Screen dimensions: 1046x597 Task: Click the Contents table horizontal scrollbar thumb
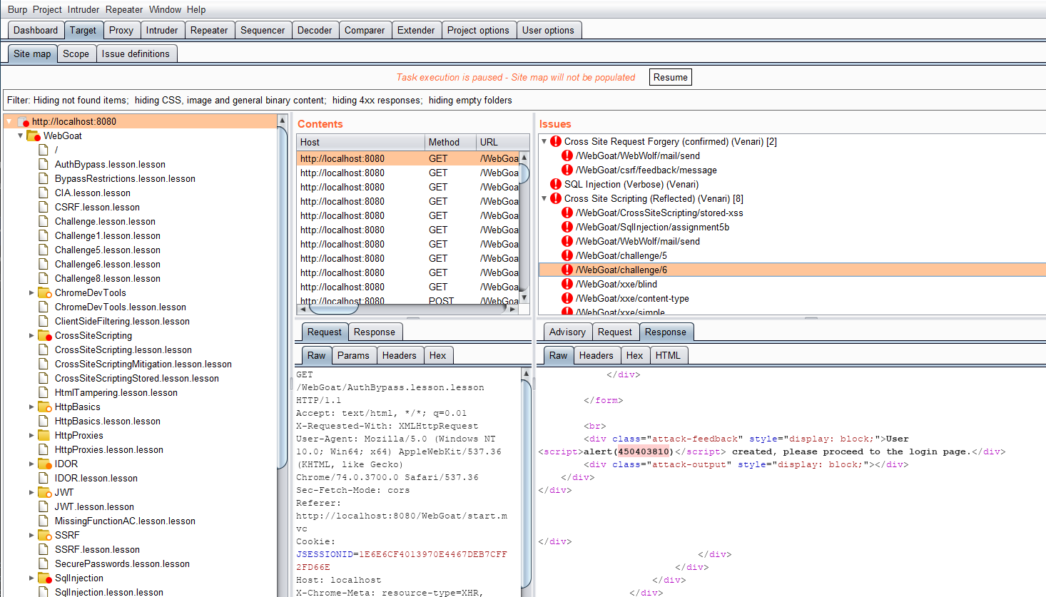(334, 310)
